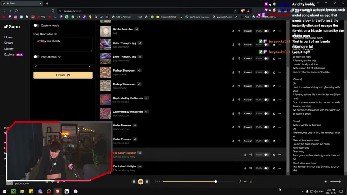Open Hidden Melodies thumbnail

[105, 31]
